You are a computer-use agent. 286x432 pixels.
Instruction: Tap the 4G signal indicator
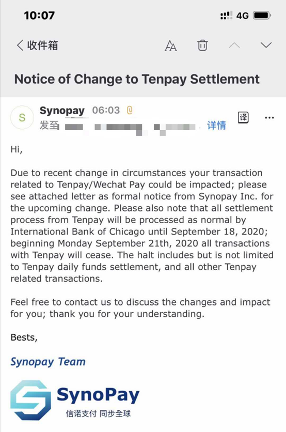243,16
